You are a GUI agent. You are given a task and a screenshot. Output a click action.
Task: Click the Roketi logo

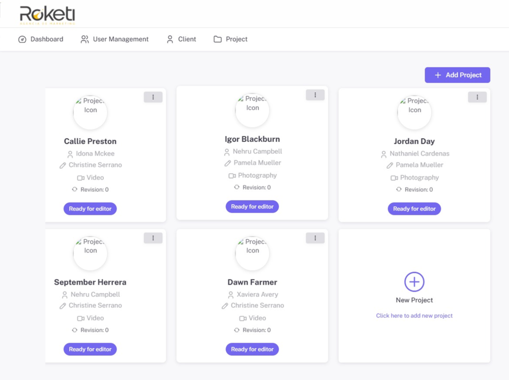[47, 15]
